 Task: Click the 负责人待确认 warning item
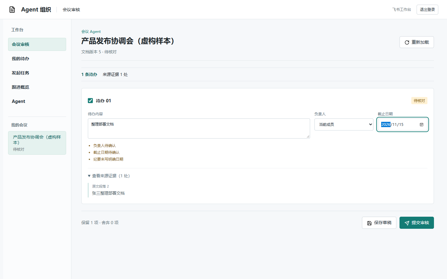[105, 146]
